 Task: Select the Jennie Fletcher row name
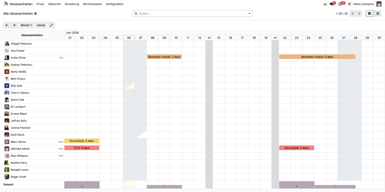[x=21, y=128]
